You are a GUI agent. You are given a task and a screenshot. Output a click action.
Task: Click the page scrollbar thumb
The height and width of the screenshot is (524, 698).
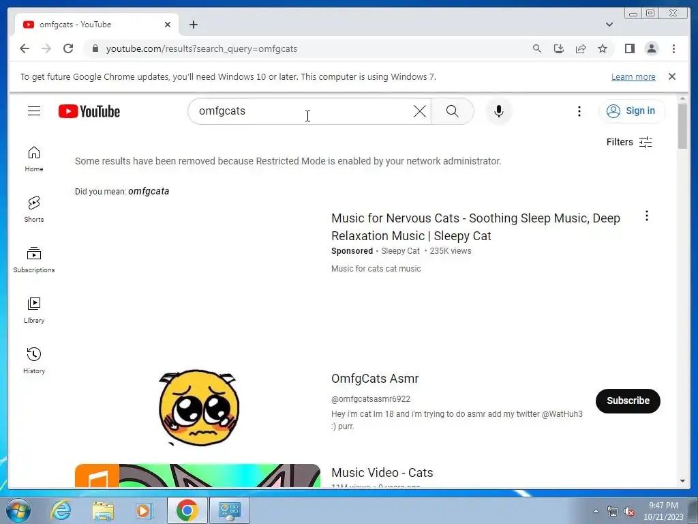[x=682, y=126]
